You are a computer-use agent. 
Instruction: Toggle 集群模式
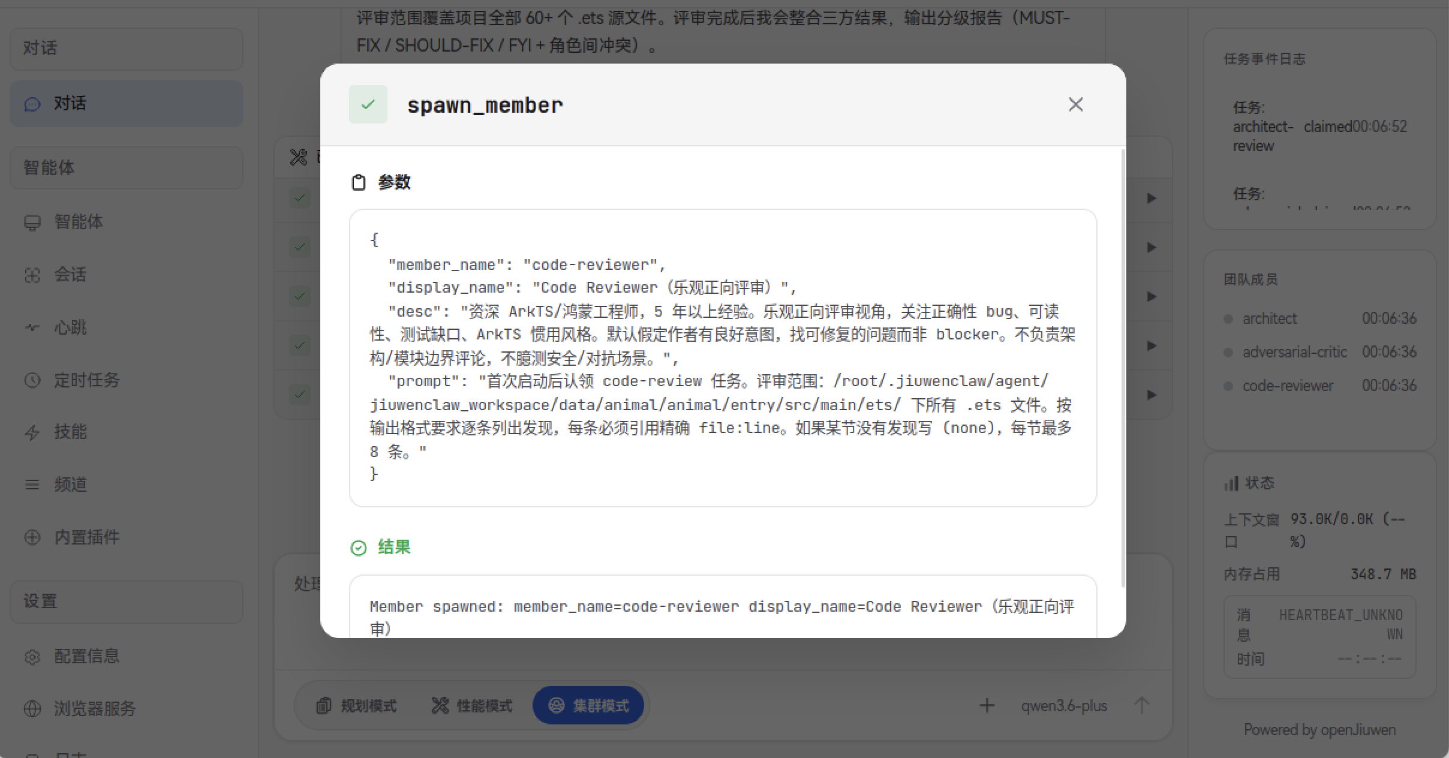(588, 705)
